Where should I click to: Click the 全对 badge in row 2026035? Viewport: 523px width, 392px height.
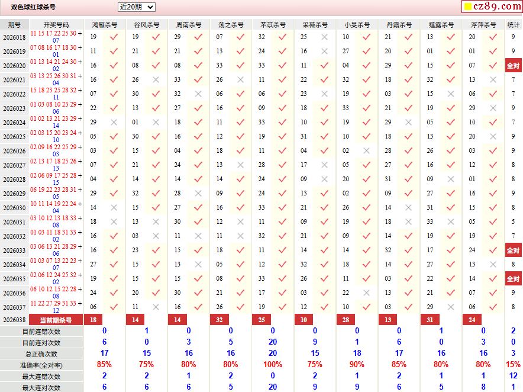(513, 278)
